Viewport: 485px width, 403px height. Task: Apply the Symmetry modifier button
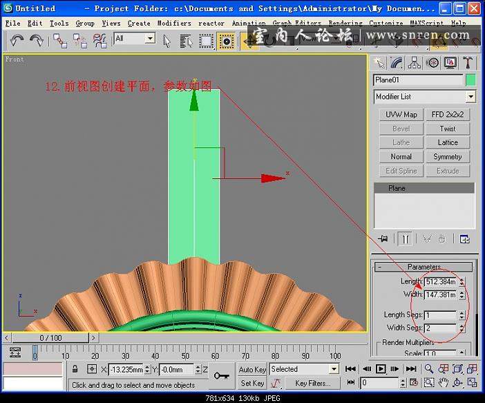[x=448, y=157]
